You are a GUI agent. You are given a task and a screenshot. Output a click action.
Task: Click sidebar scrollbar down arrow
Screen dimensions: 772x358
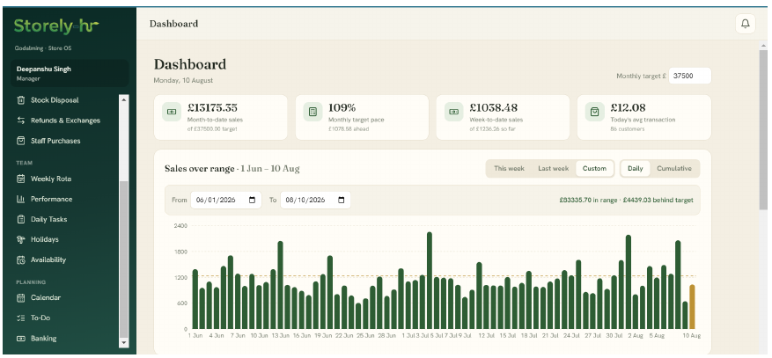123,343
